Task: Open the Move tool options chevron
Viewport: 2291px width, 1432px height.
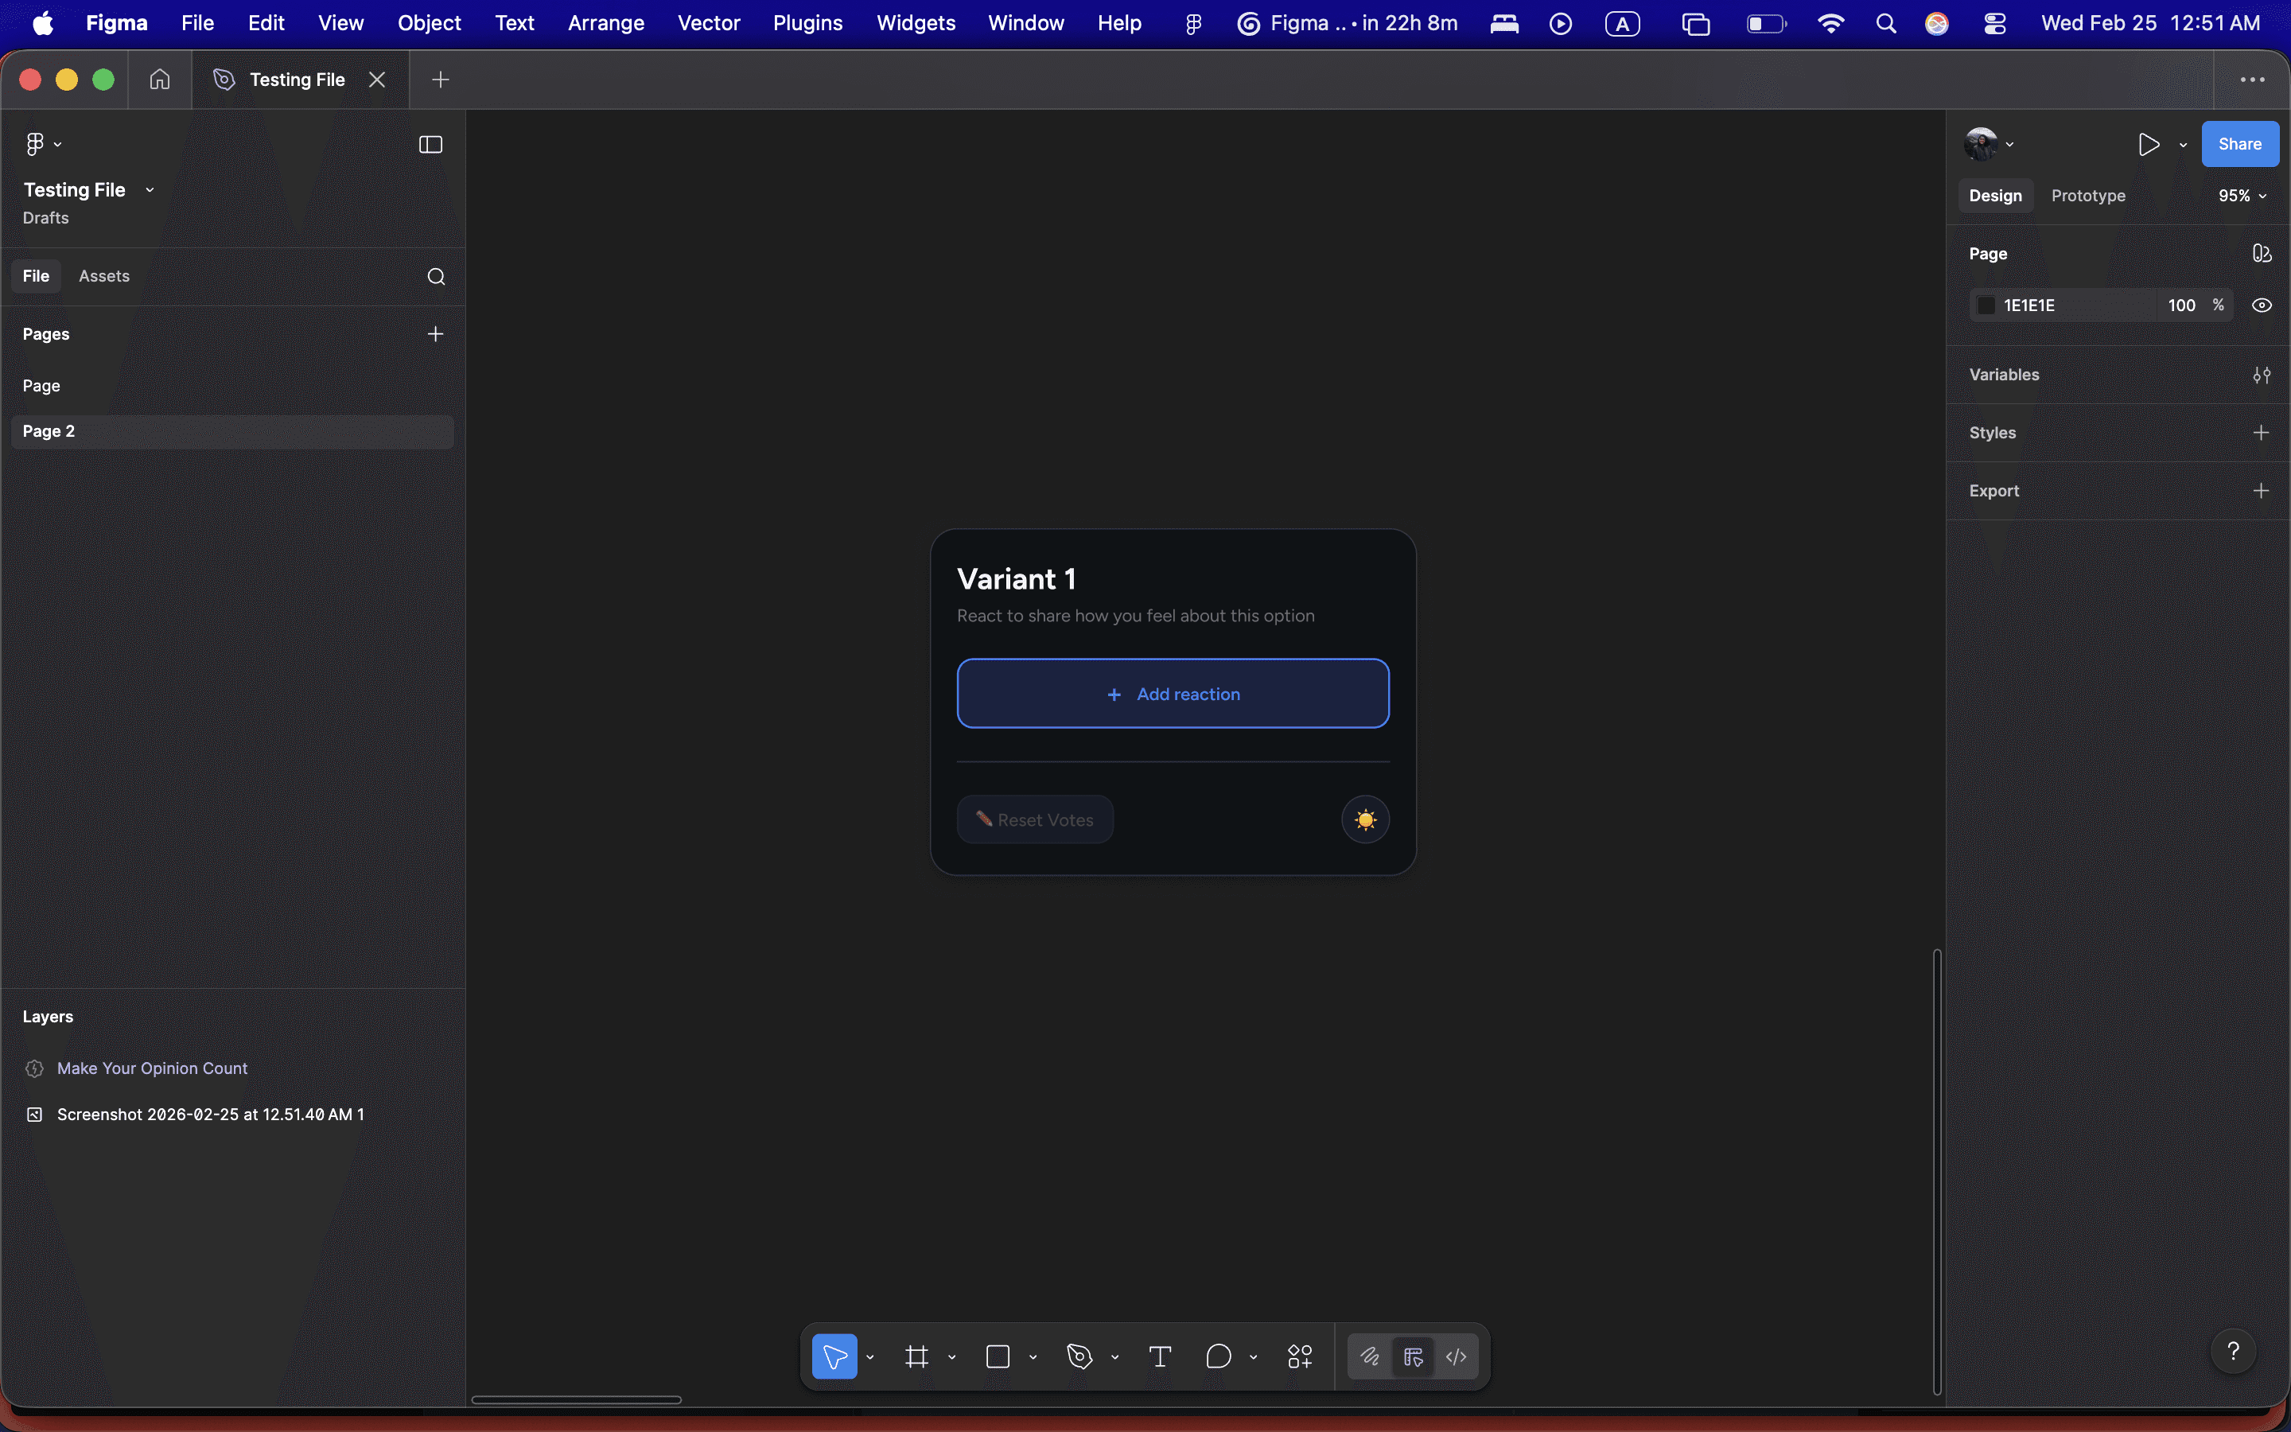Action: (870, 1357)
